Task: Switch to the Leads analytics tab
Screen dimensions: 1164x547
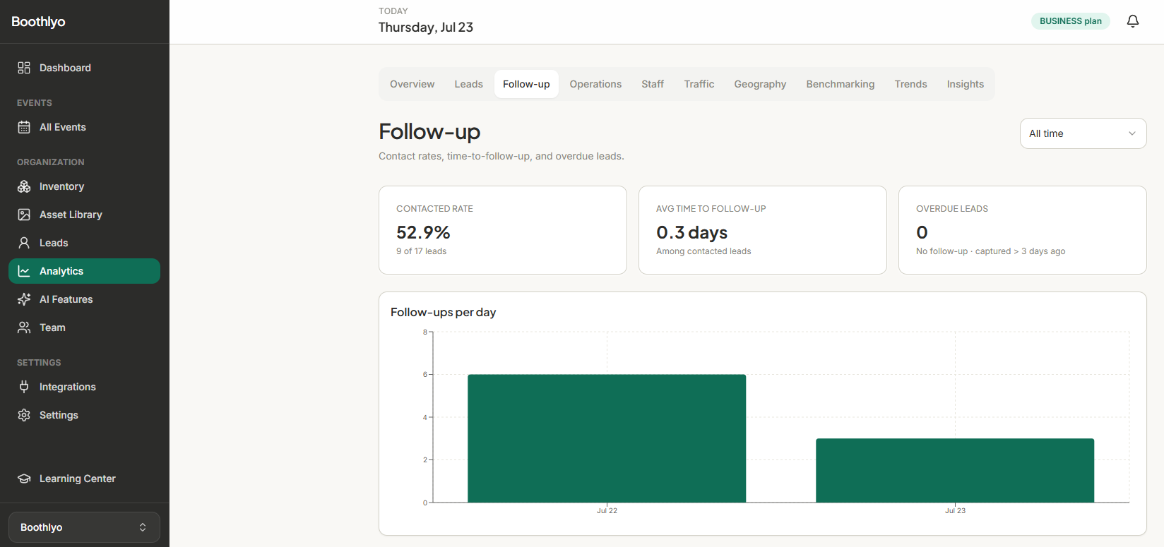Action: [469, 84]
